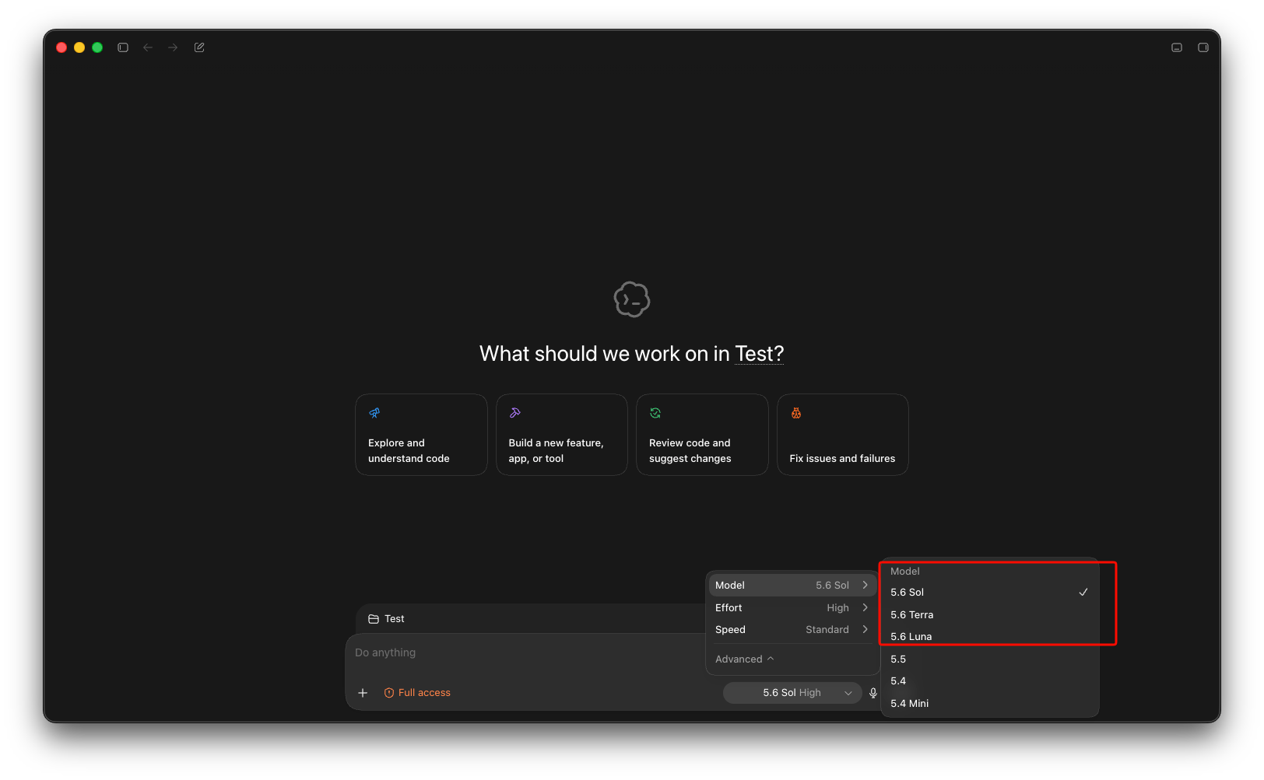
Task: Collapse the Advanced section
Action: [745, 659]
